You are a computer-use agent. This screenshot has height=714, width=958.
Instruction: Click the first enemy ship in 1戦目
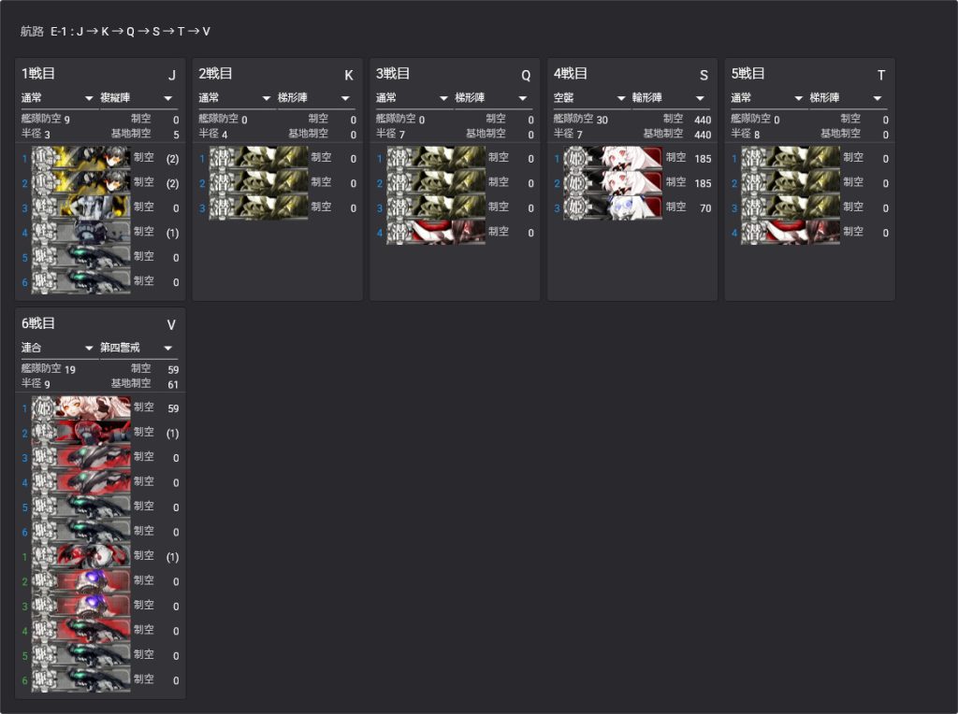pyautogui.click(x=80, y=158)
